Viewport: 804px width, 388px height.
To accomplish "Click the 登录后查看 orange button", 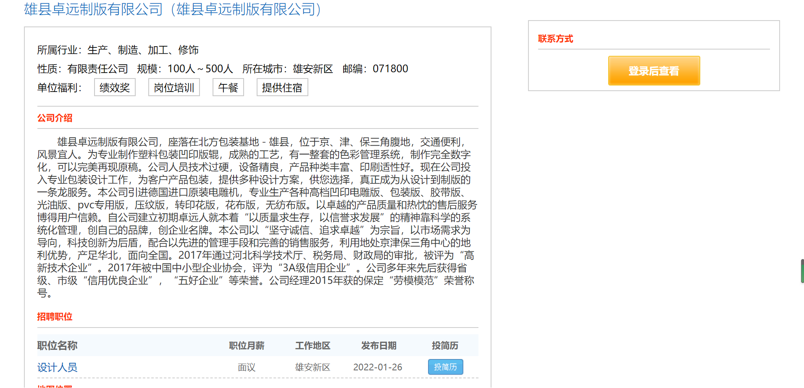I will (x=654, y=71).
